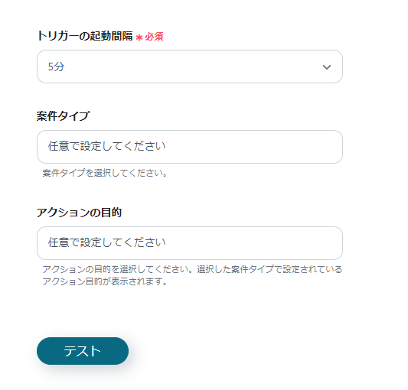Click the chevron arrow in trigger interval dropdown
Screen dimensions: 408x390
327,67
